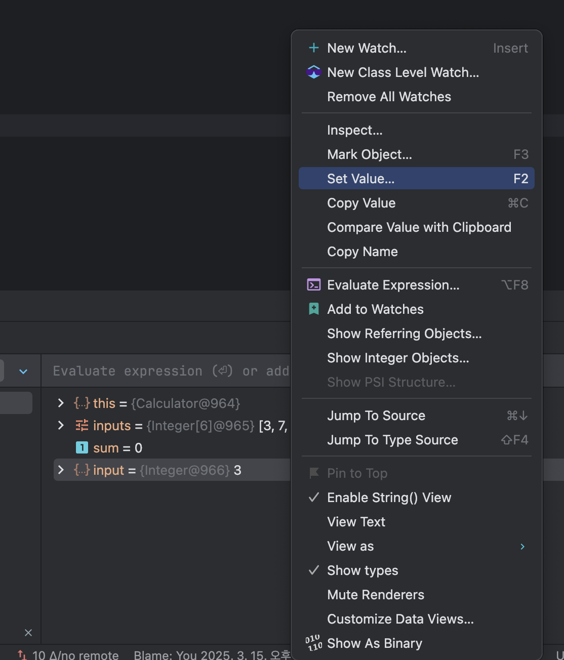The width and height of the screenshot is (564, 660).
Task: Expand the inputs array node
Action: click(x=61, y=426)
